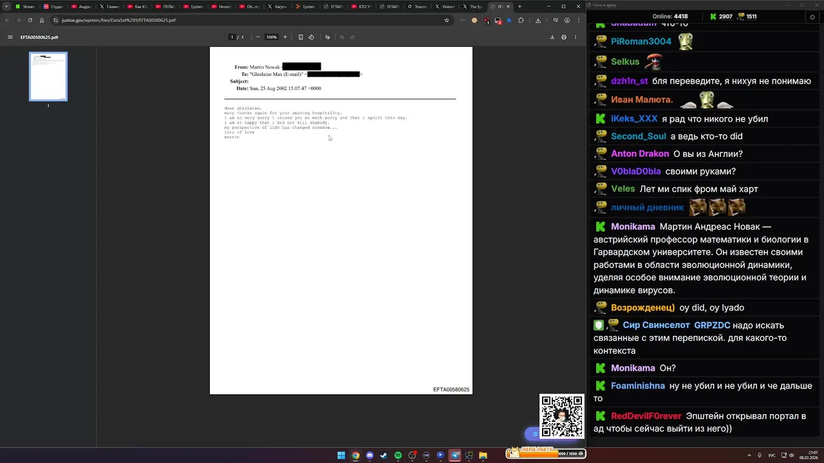Image resolution: width=824 pixels, height=463 pixels.
Task: Download the PDF from viewer toolbar
Action: (x=552, y=37)
